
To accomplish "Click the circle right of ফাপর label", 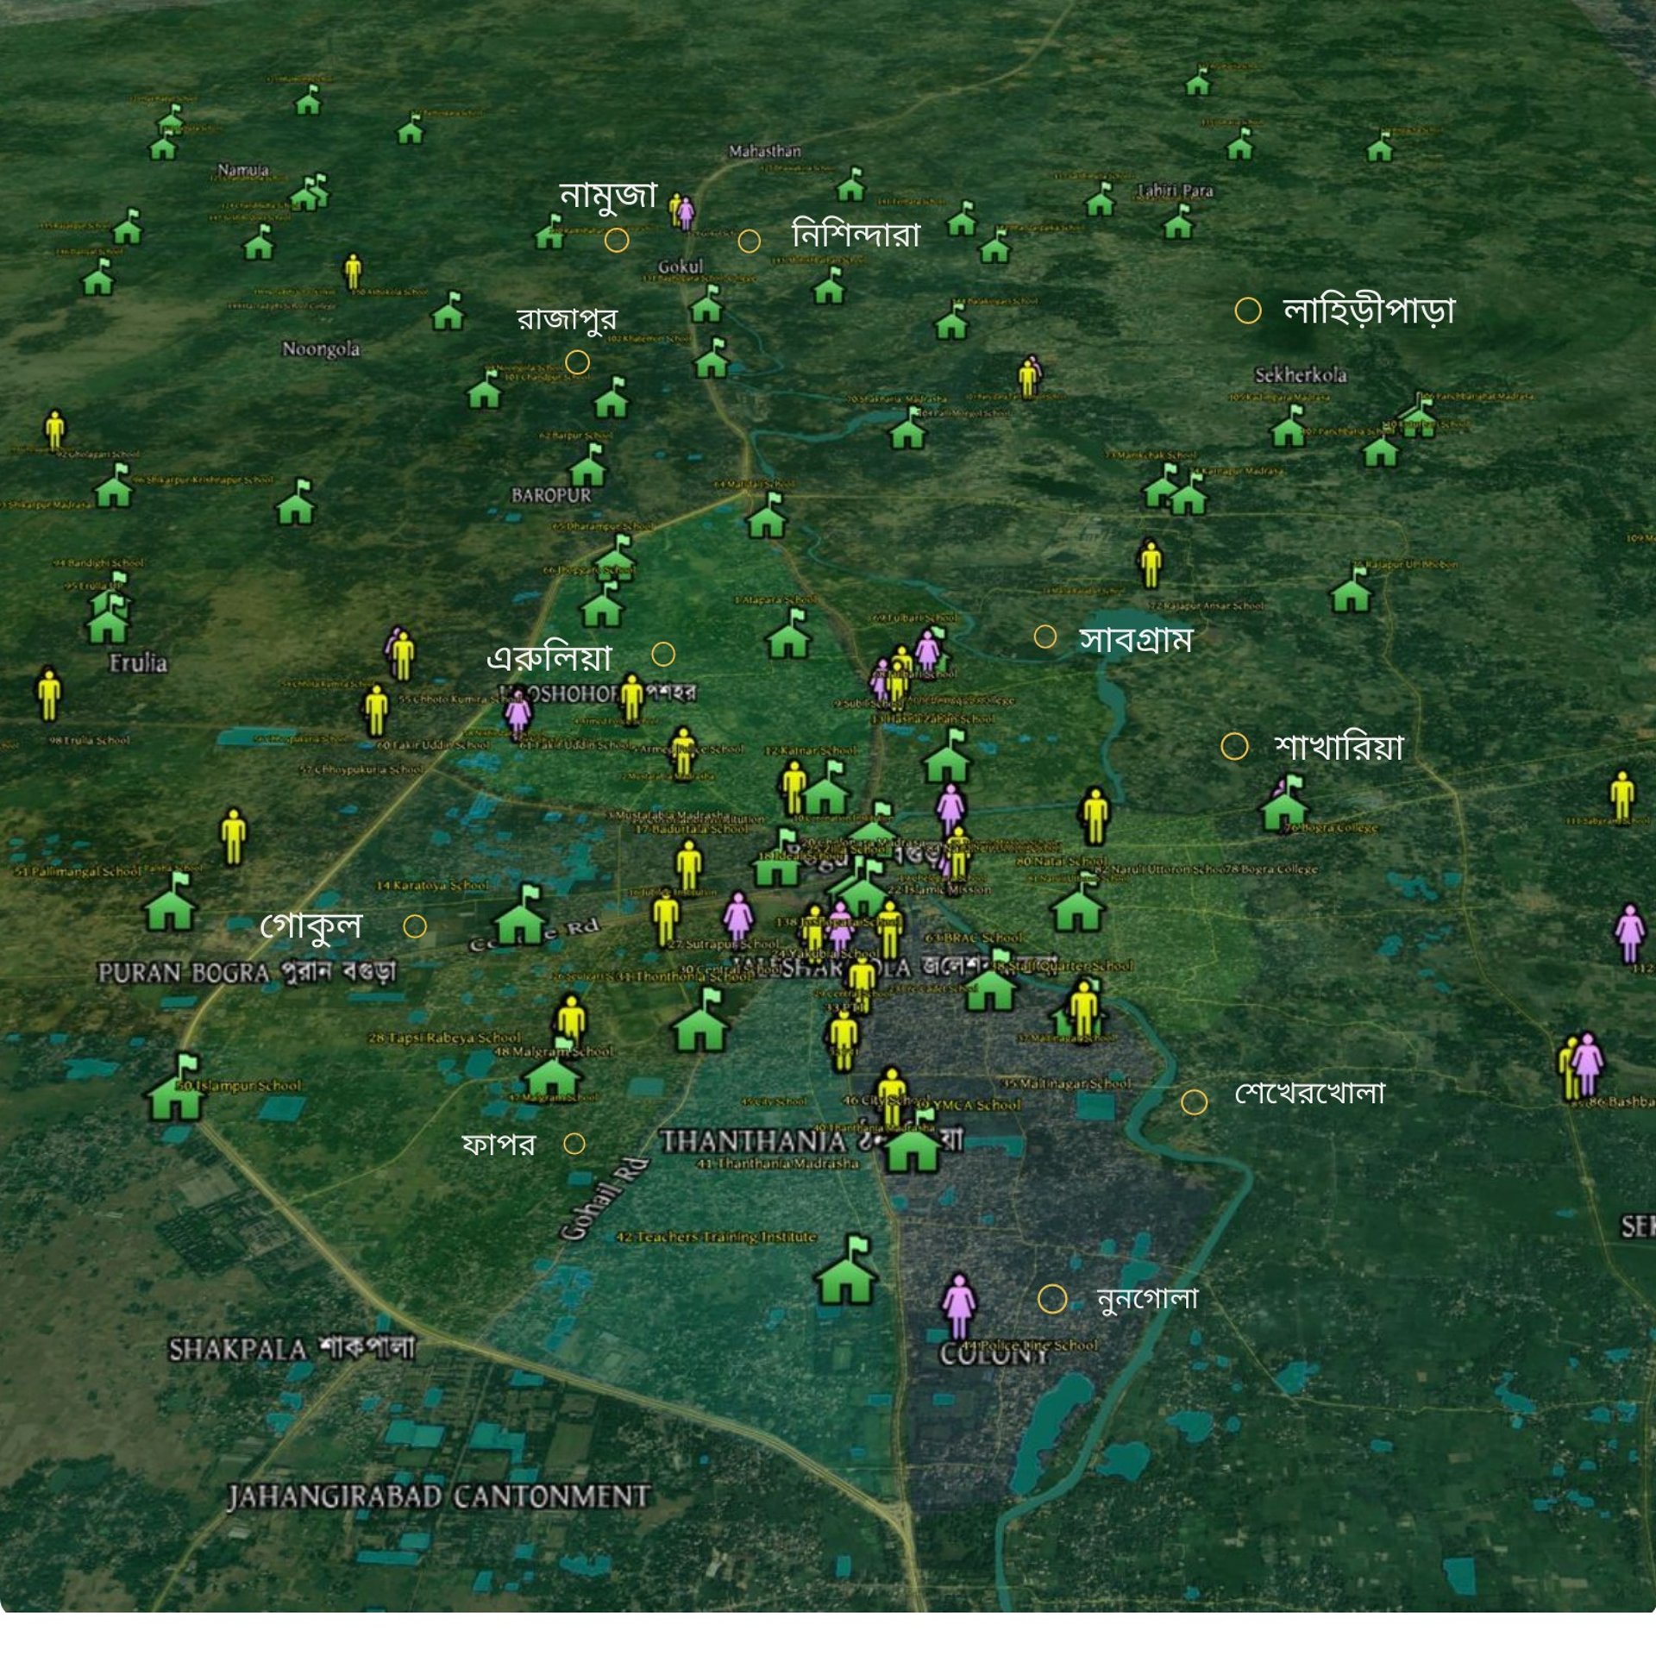I will (x=574, y=1144).
